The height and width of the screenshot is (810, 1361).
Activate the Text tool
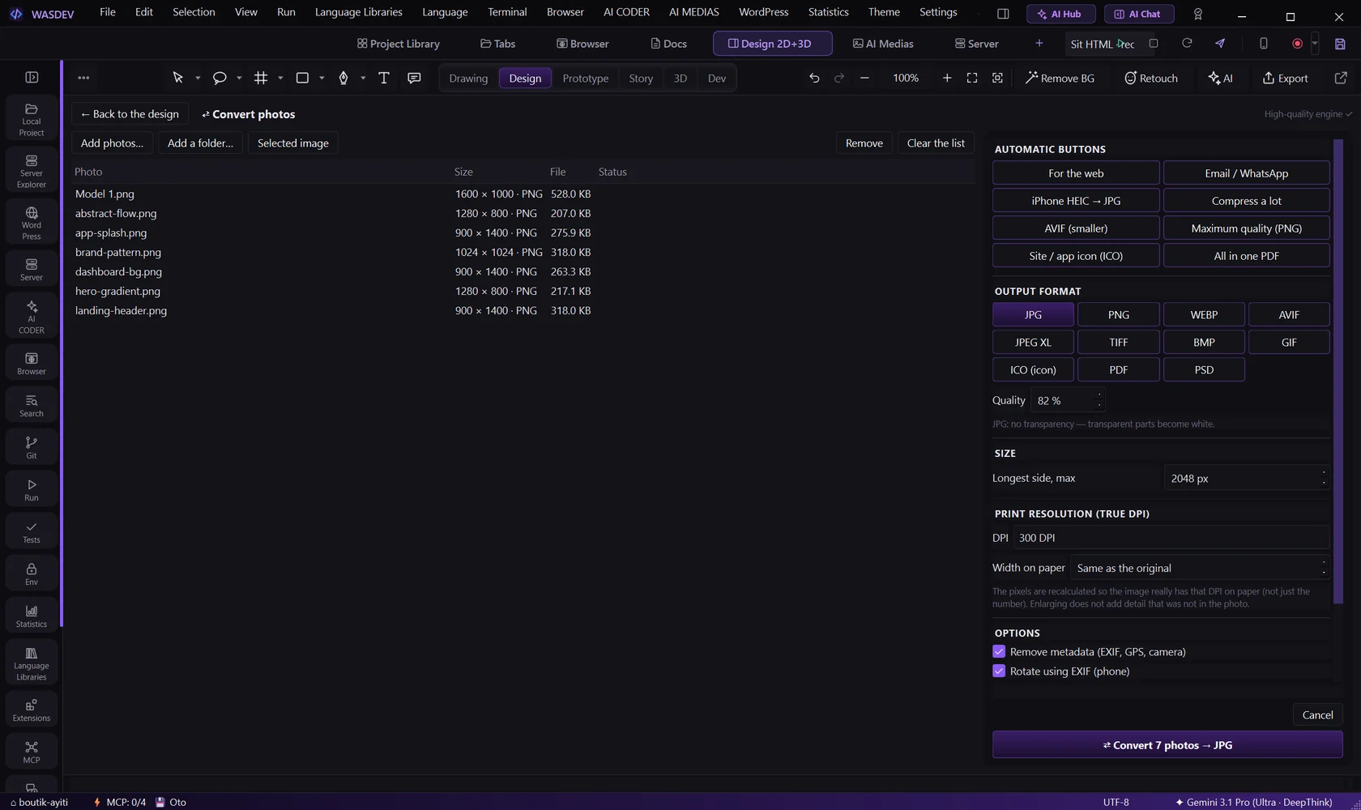[384, 78]
